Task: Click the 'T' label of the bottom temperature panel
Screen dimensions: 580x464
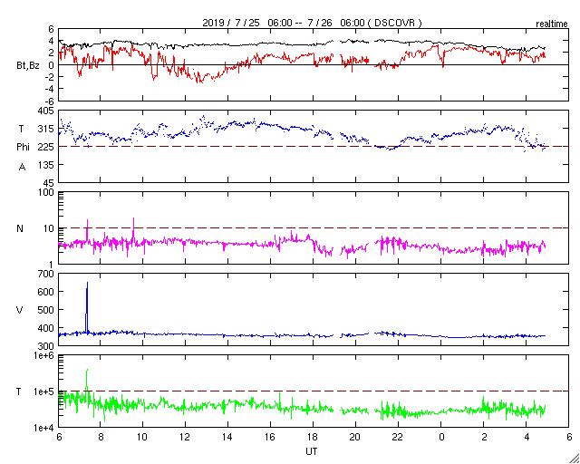Action: click(x=19, y=391)
